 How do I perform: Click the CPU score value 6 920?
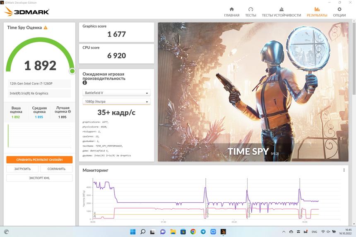coord(116,55)
